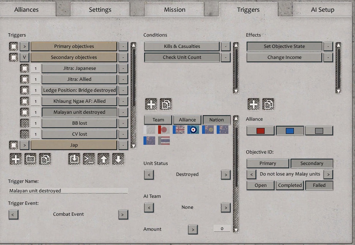
Task: Select the BB lost trigger row
Action: pyautogui.click(x=79, y=123)
